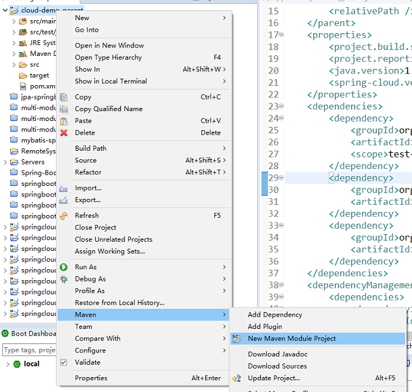412x392 pixels.
Task: Click the Update Project icon
Action: pos(237,378)
